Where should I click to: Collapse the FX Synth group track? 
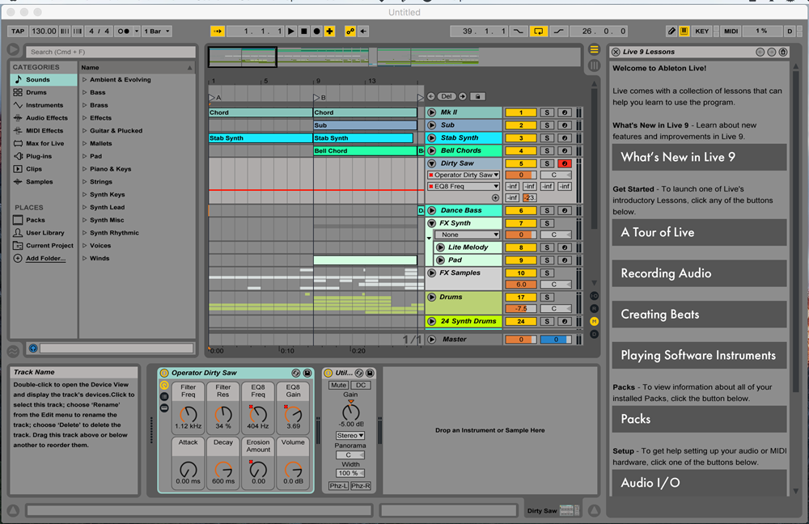tap(431, 223)
